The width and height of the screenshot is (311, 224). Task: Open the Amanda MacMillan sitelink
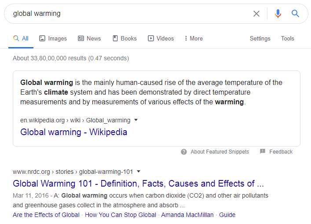pyautogui.click(x=187, y=215)
